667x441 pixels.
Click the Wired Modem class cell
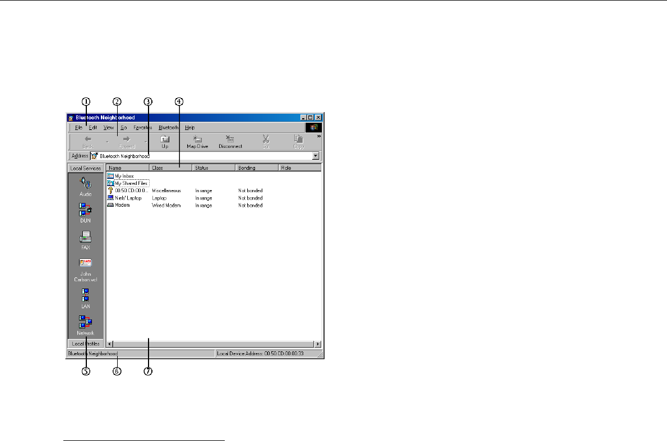pos(166,206)
